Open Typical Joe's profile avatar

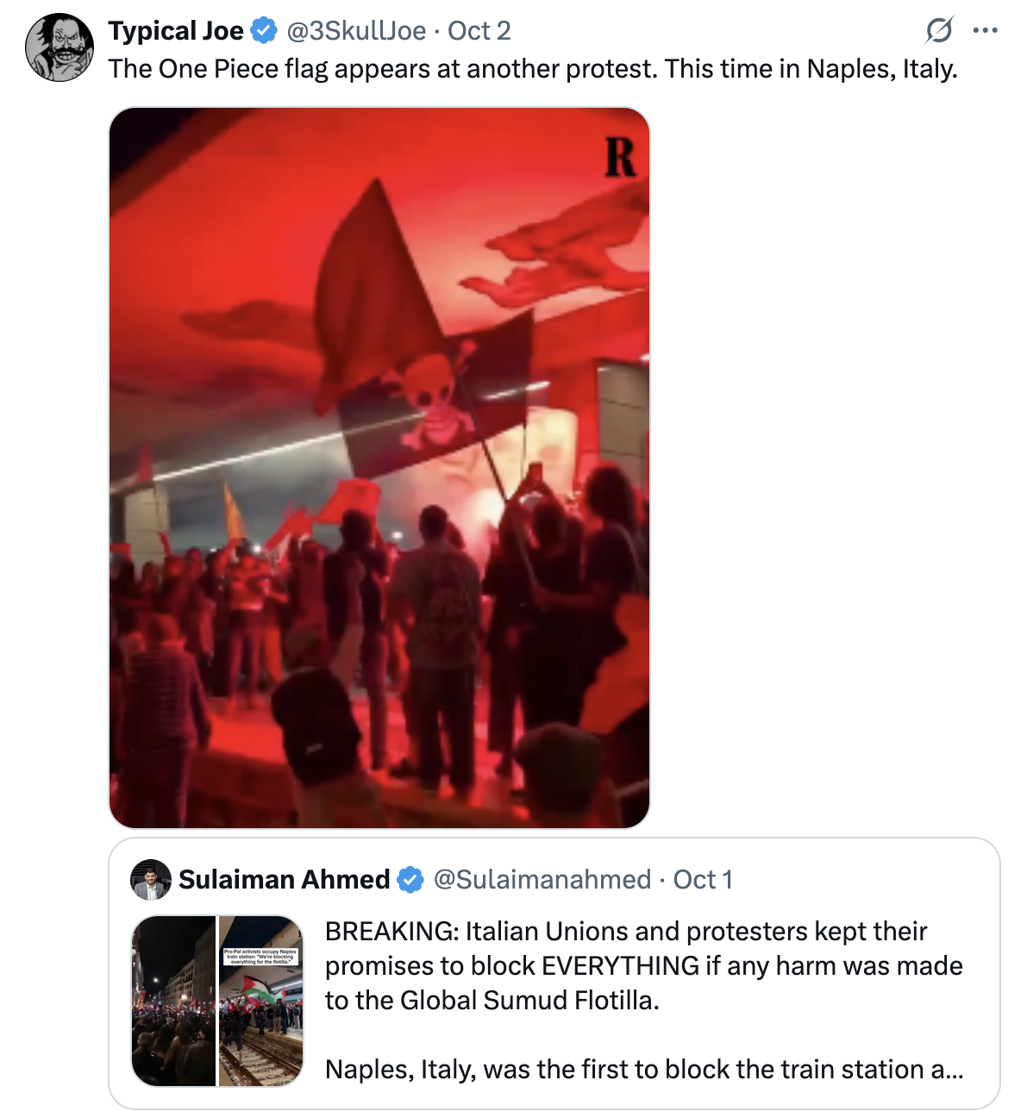(x=59, y=47)
